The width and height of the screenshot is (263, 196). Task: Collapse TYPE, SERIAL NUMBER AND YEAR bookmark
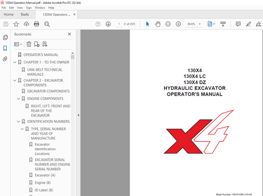tap(22, 129)
